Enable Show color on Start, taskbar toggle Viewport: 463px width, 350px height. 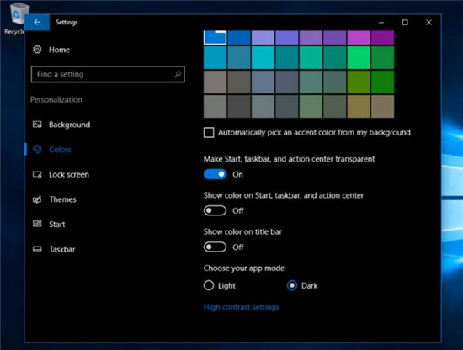(215, 210)
